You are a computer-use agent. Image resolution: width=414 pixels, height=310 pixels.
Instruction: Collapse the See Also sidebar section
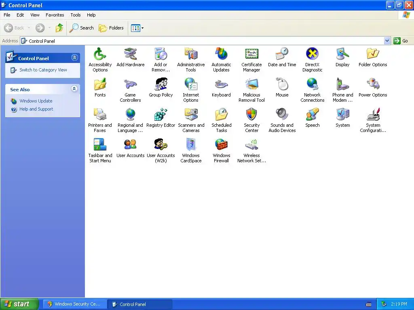[x=74, y=88]
